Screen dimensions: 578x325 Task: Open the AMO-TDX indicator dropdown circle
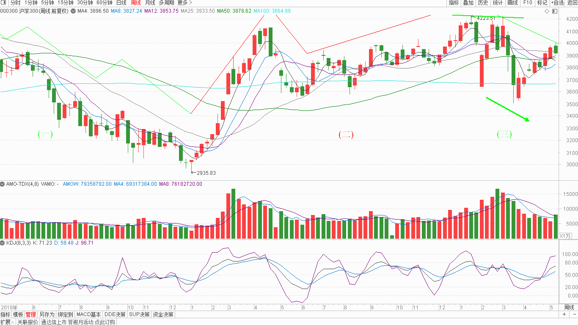coord(3,184)
